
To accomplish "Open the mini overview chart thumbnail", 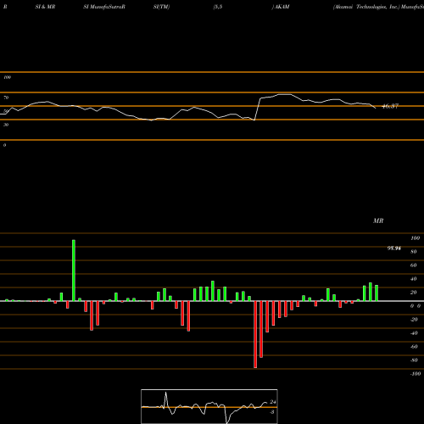I will coord(209,406).
